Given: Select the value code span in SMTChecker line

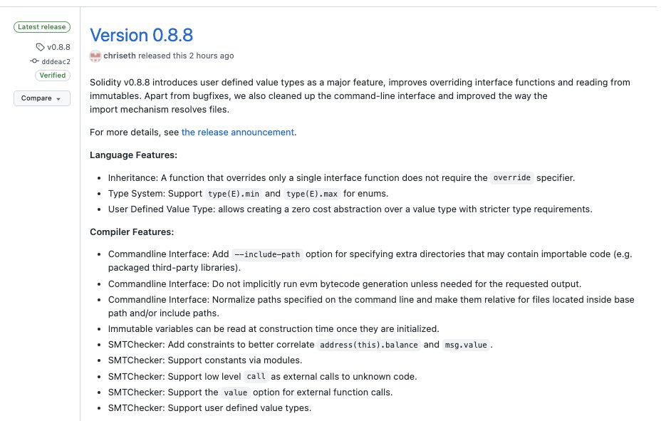Looking at the screenshot, I should 236,392.
